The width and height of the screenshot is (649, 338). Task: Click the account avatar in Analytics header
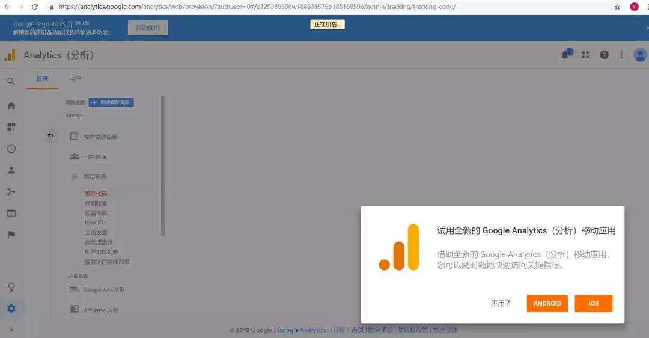point(640,55)
